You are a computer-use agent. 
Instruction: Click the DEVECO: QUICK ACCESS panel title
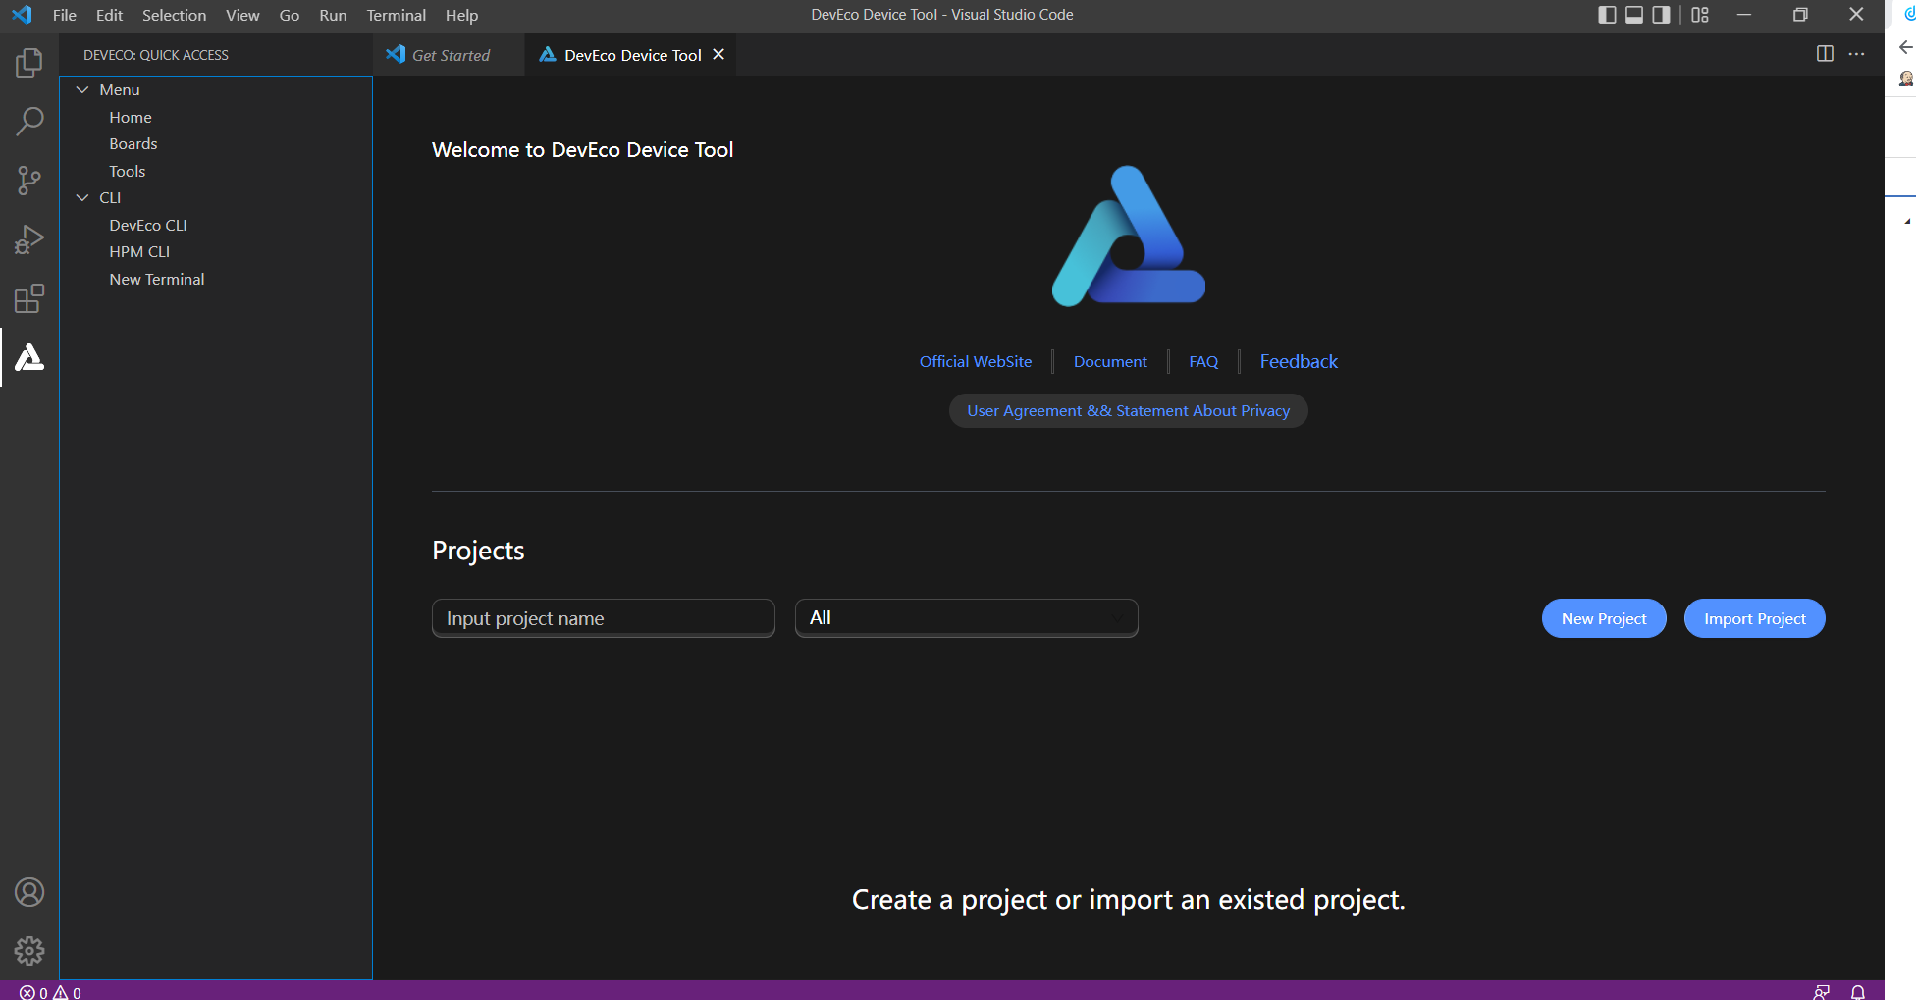[156, 55]
